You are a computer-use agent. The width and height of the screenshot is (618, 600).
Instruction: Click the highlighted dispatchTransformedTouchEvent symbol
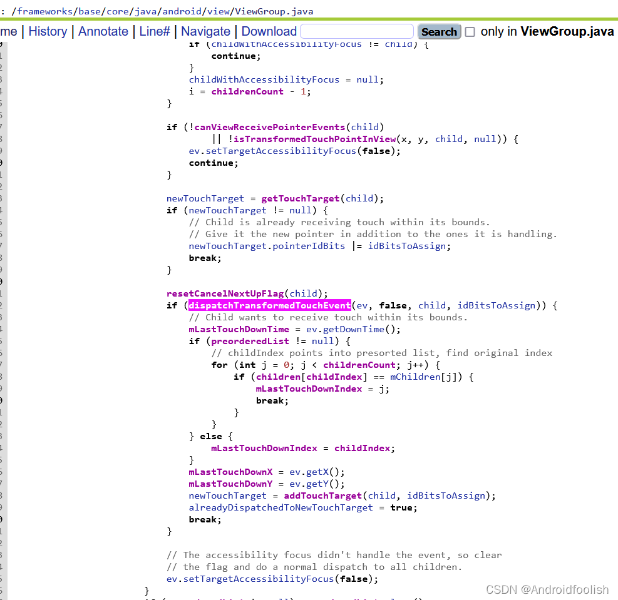(269, 305)
